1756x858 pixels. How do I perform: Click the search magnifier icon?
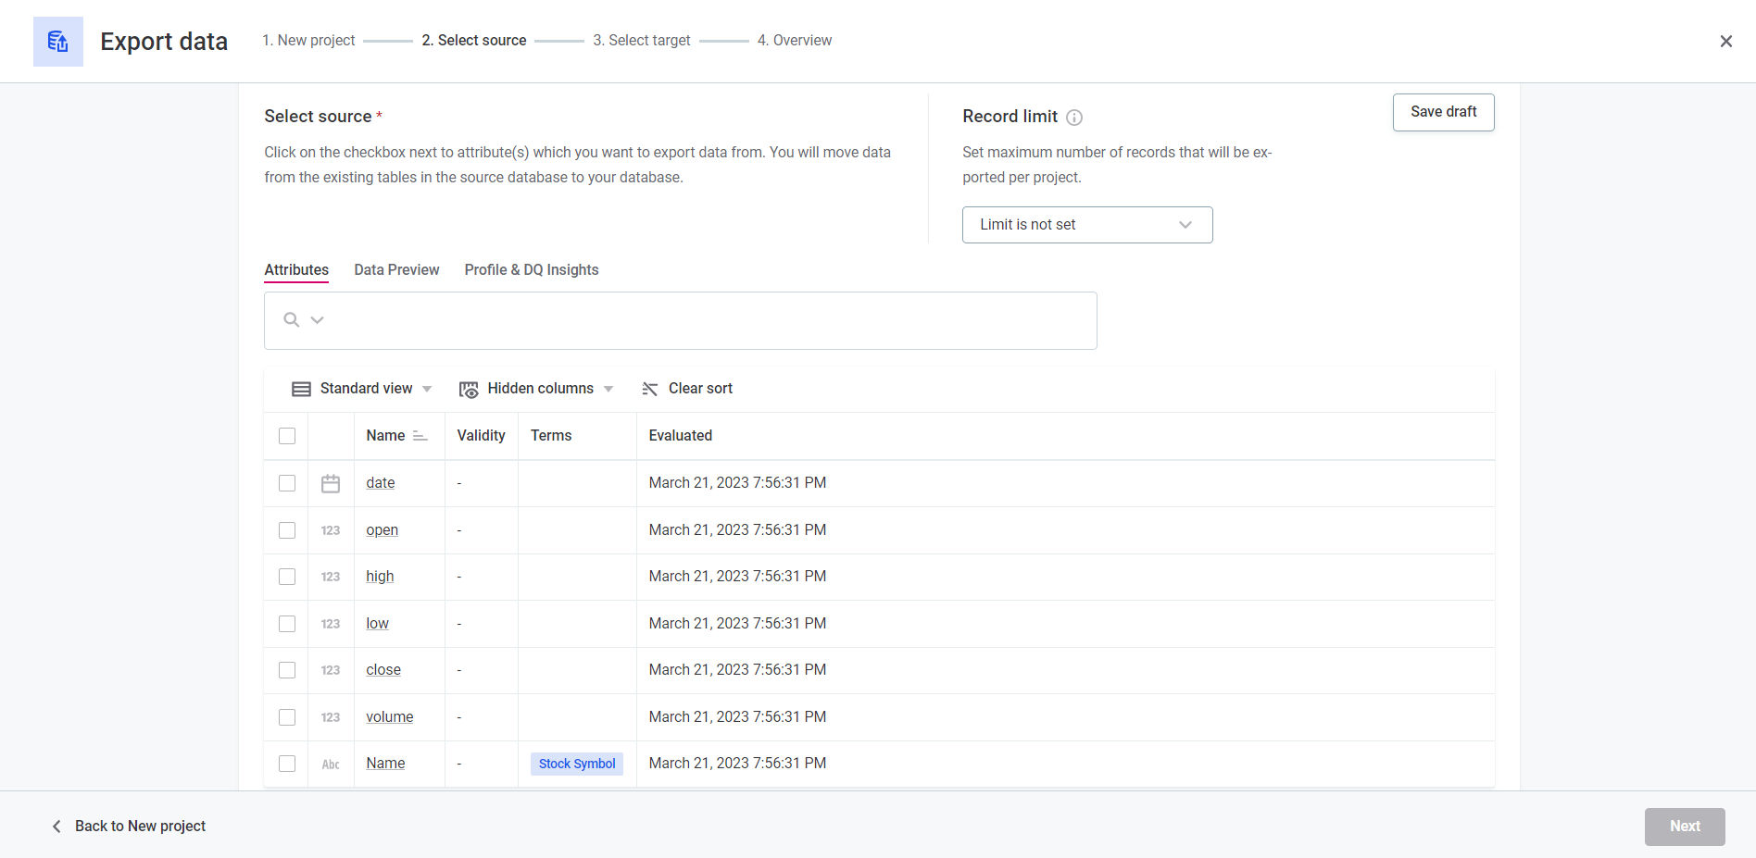pyautogui.click(x=291, y=320)
